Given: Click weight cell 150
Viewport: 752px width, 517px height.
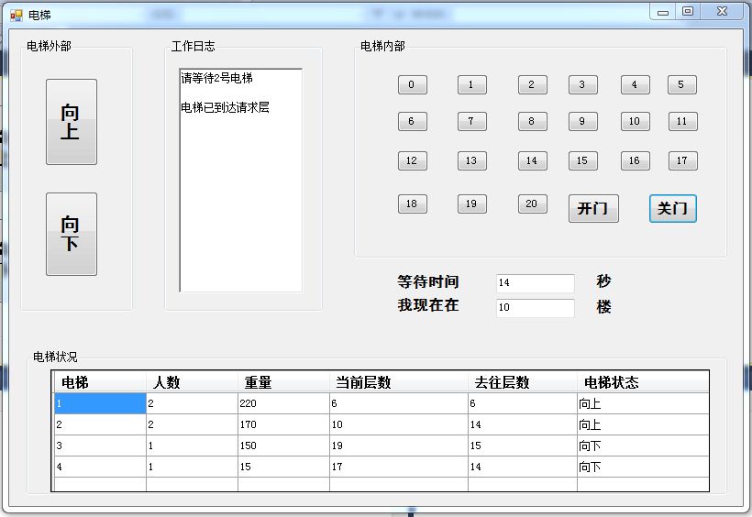Looking at the screenshot, I should point(283,445).
